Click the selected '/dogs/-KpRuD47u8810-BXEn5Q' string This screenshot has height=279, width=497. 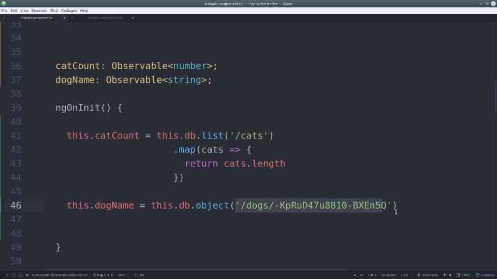coord(313,205)
